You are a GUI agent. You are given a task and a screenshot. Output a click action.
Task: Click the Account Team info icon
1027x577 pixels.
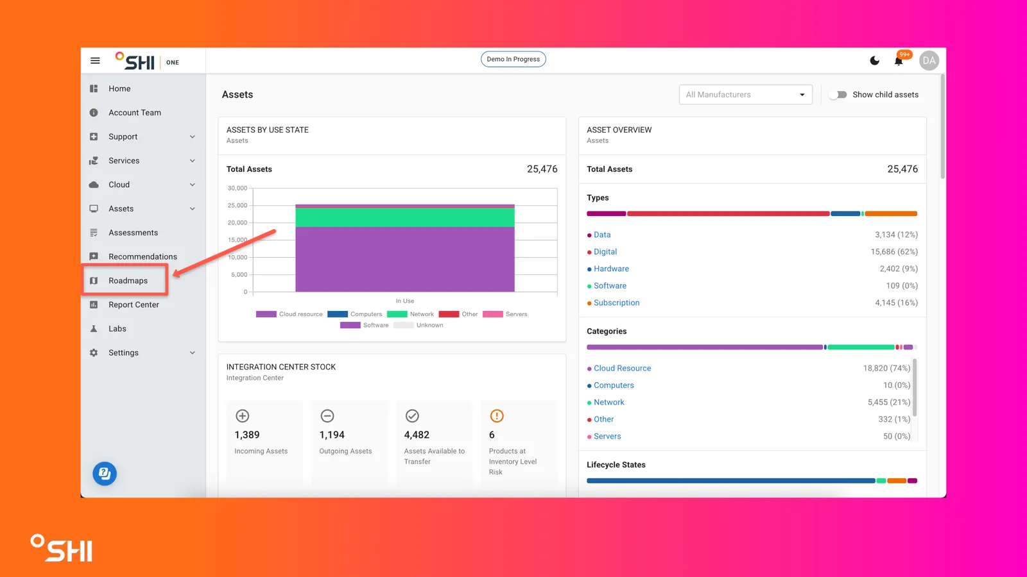[94, 113]
